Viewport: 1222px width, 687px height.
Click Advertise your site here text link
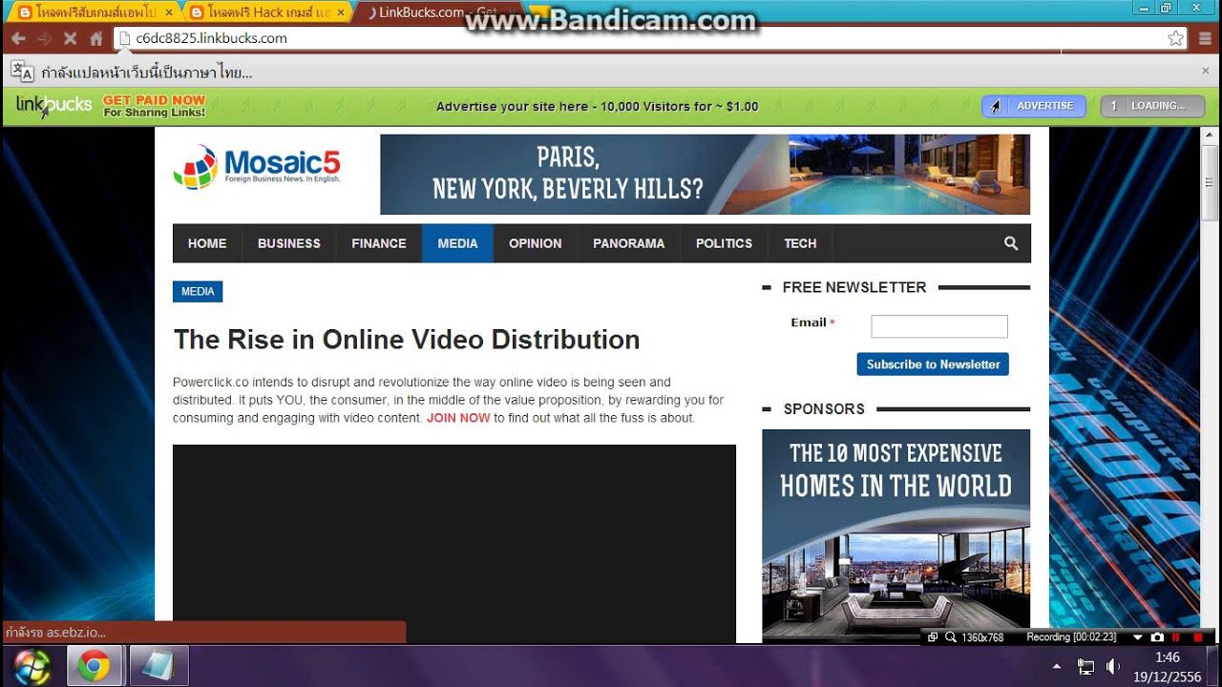point(597,106)
